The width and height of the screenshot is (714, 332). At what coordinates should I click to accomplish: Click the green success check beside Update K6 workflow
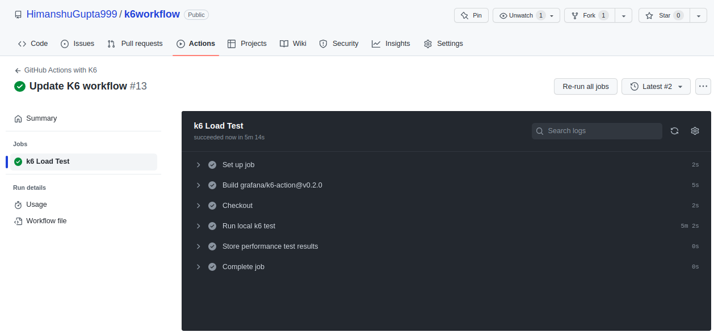[20, 86]
